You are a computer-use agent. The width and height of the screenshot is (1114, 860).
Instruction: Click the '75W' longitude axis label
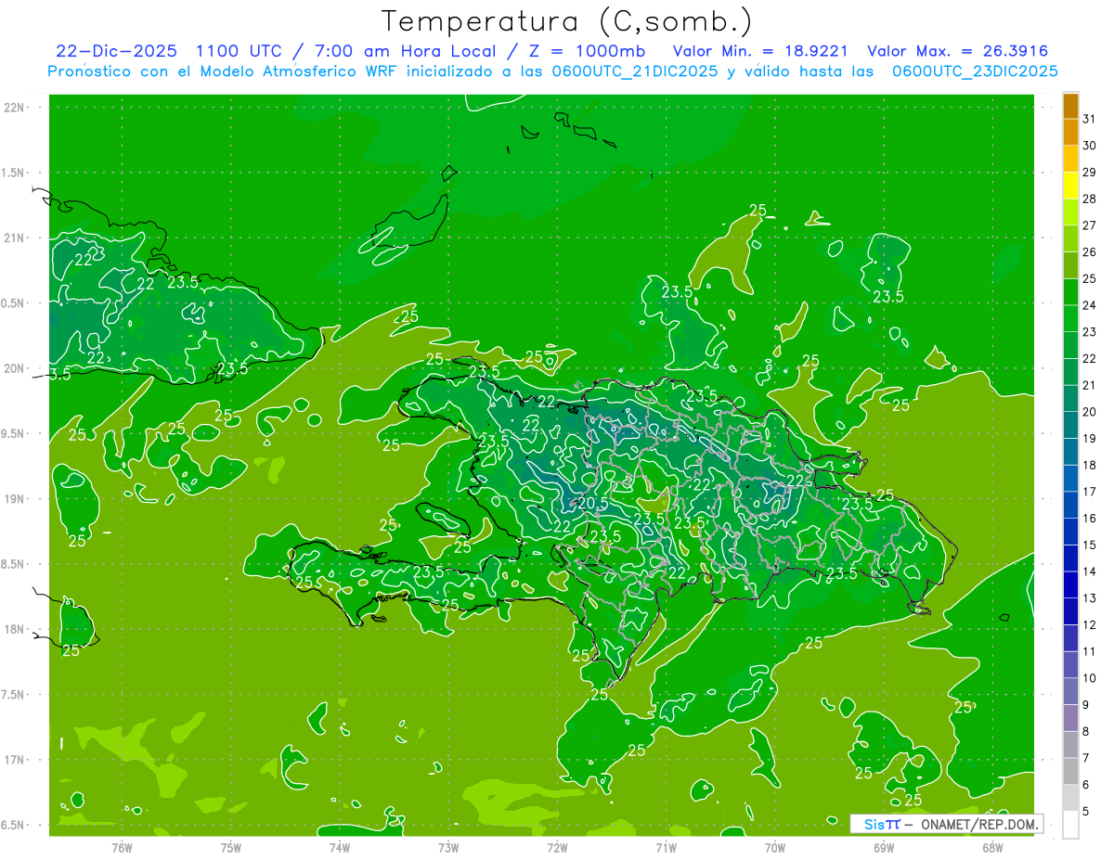231,847
